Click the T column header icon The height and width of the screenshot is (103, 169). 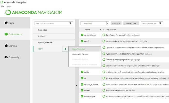pyautogui.click(x=103, y=30)
